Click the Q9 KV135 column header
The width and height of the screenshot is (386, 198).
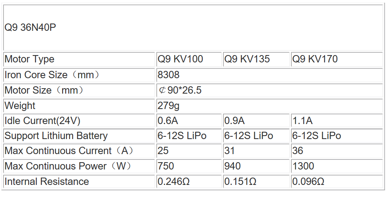pos(247,59)
